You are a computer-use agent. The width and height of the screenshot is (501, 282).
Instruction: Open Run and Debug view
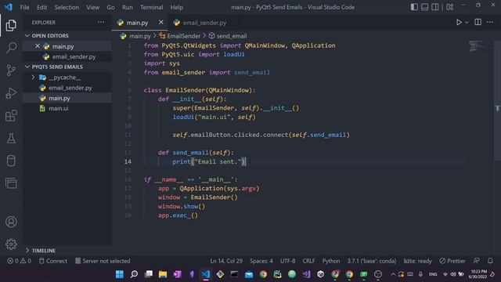(x=11, y=93)
